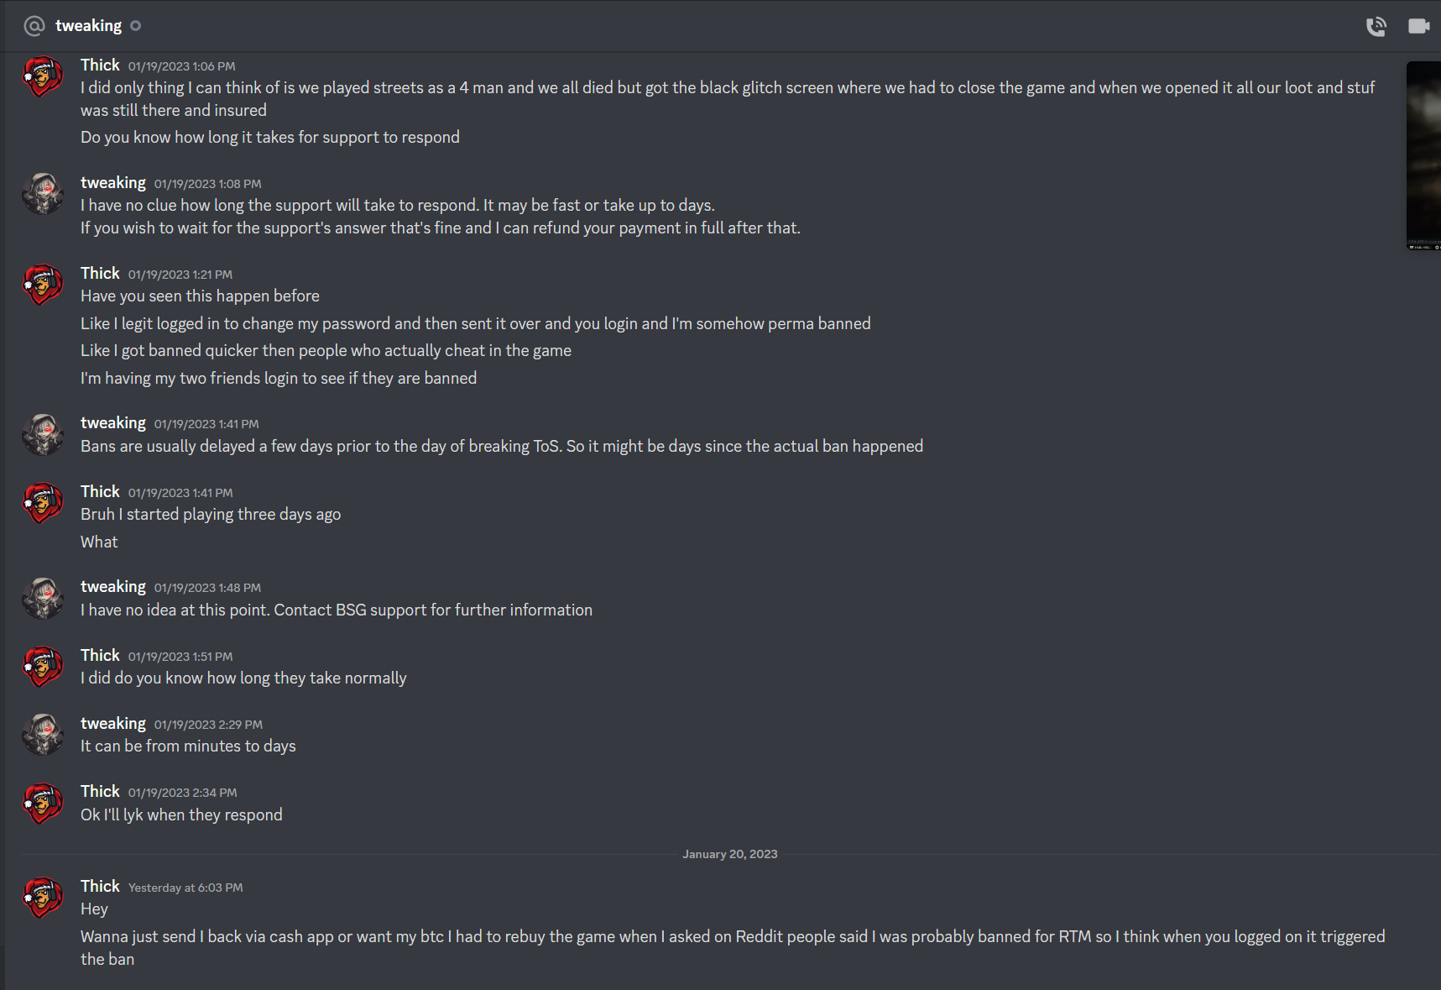Click tweaking's avatar next to "Contact BSG support" message
Image resolution: width=1441 pixels, height=990 pixels.
pyautogui.click(x=42, y=598)
